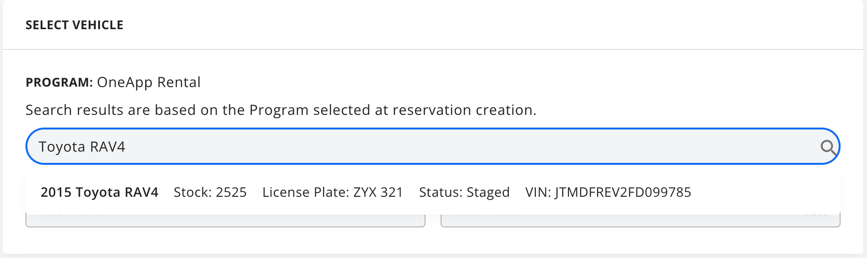
Task: Click the OneApp Rental program name
Action: 149,82
